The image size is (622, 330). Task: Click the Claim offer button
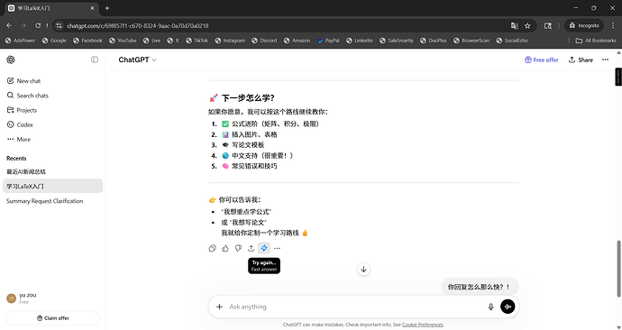(53, 318)
